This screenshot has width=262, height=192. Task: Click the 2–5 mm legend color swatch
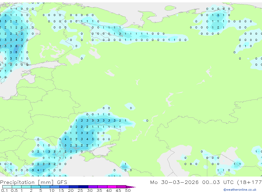point(36,187)
